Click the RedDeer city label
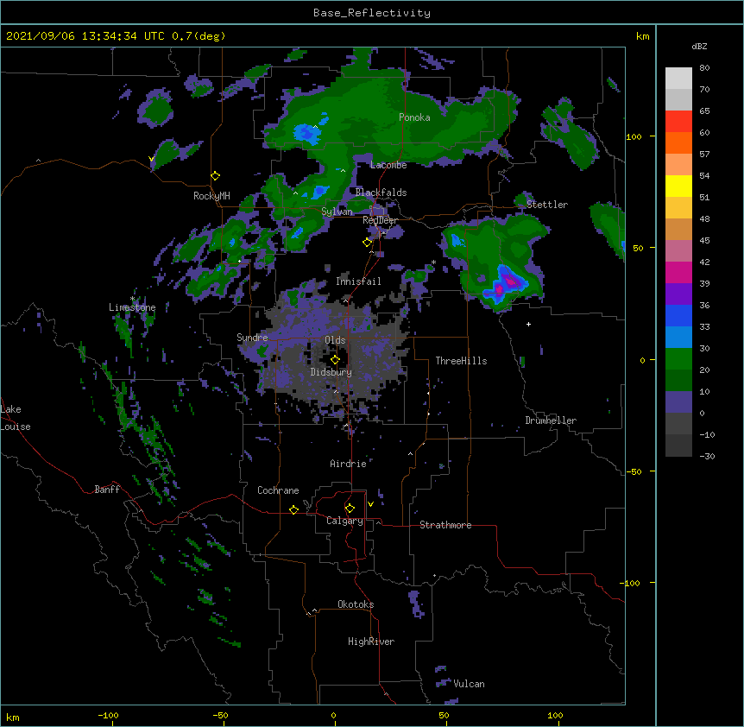Viewport: 744px width, 727px height. tap(380, 220)
